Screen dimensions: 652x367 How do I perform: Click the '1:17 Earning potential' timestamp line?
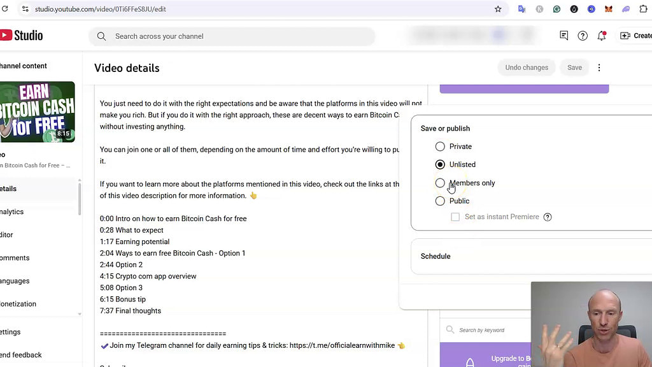point(134,241)
